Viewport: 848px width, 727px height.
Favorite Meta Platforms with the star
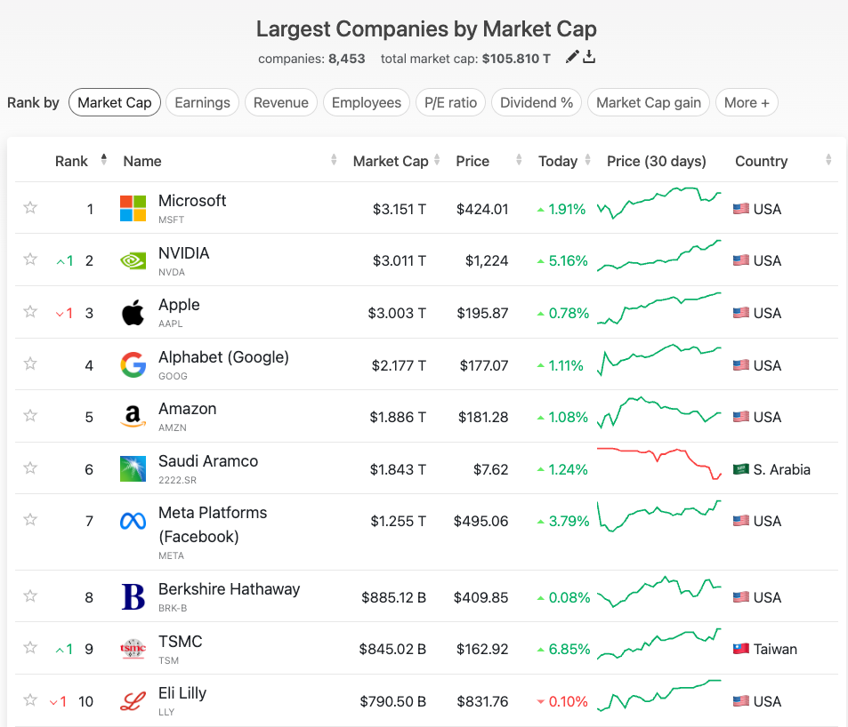30,520
